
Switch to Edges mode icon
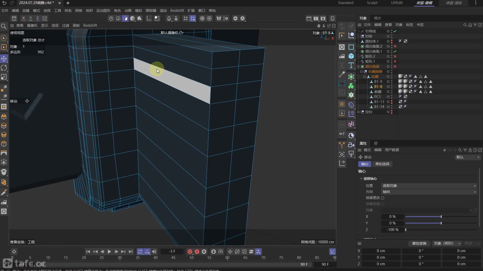tap(118, 18)
